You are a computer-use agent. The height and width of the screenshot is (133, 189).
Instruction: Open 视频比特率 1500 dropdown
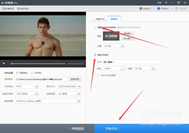[x=27, y=94]
